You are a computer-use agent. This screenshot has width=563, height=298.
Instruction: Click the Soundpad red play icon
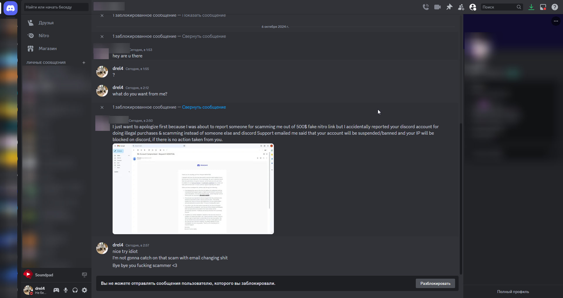(28, 275)
